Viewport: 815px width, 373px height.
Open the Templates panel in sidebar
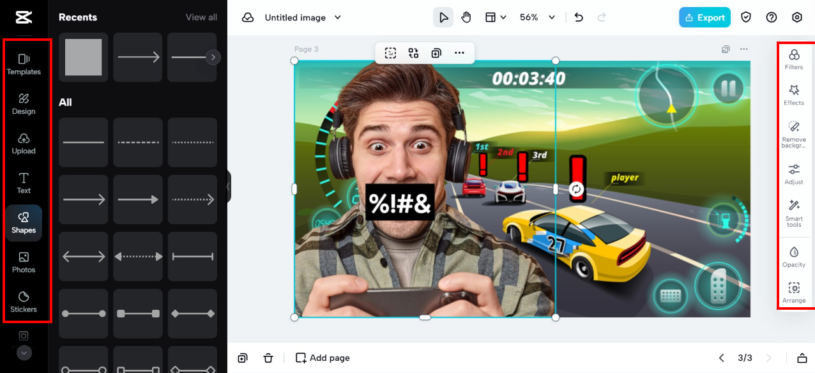24,65
